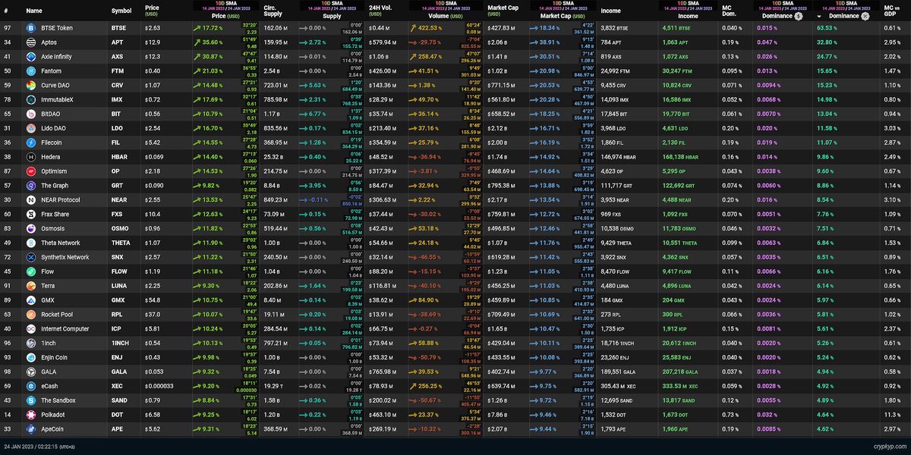The width and height of the screenshot is (911, 455).
Task: Click the Curve DAO coin logo
Action: [31, 85]
